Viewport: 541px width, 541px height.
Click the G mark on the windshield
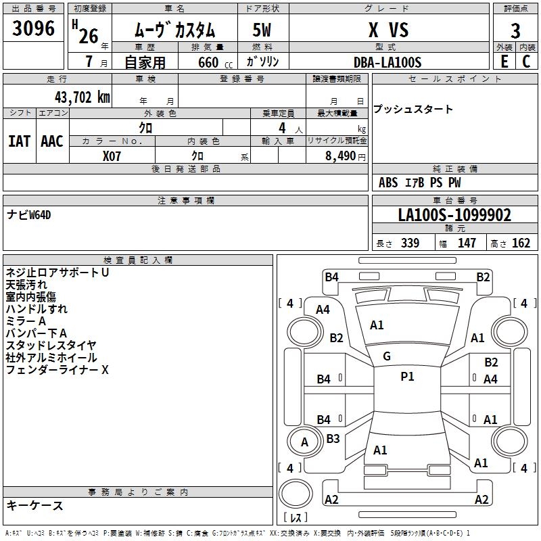[387, 356]
